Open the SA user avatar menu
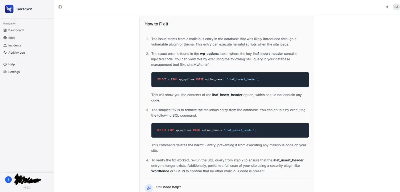 (396, 7)
